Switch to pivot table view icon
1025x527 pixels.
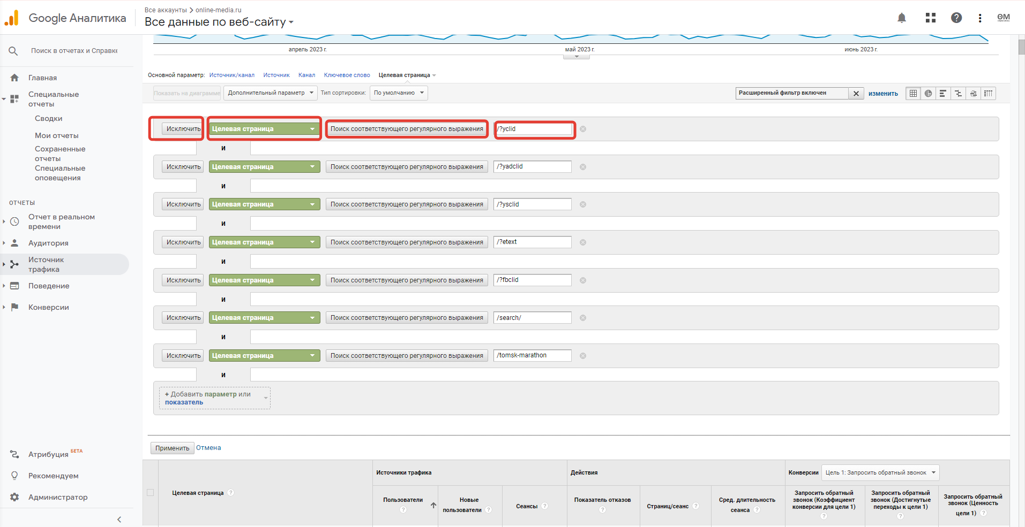[988, 93]
